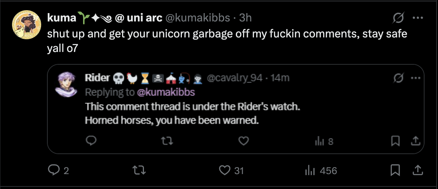
Task: Open more options menu on kuma's tweet
Action: point(417,17)
